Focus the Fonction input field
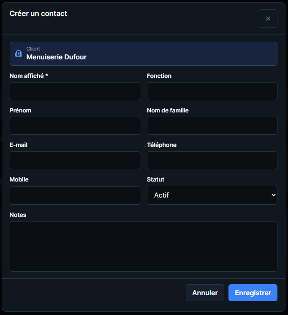 tap(212, 91)
